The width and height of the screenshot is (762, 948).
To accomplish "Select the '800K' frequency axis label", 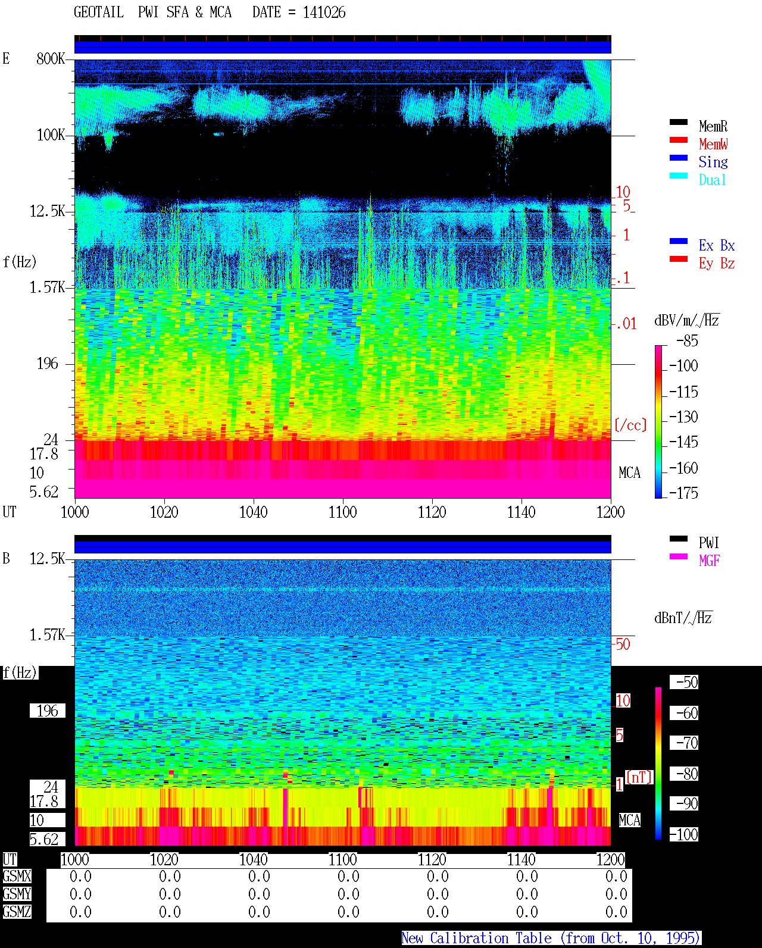I will [x=51, y=59].
